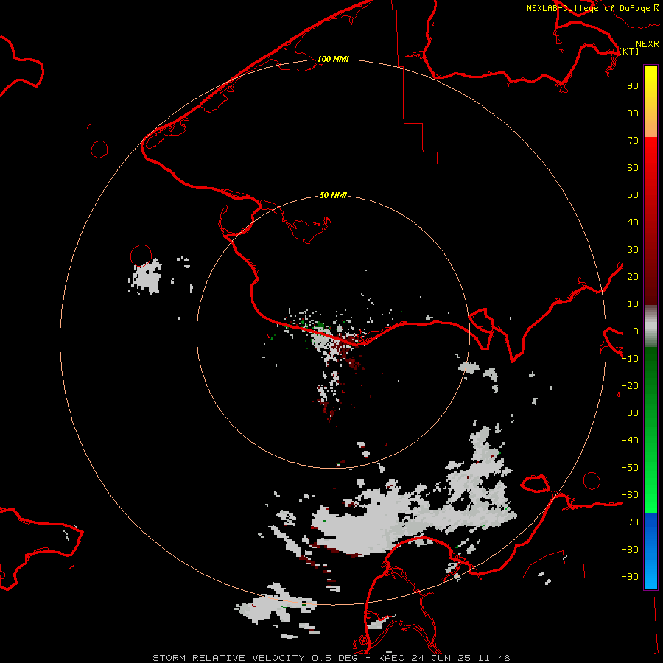
Task: Select the -10 value on velocity scale
Action: 630,359
